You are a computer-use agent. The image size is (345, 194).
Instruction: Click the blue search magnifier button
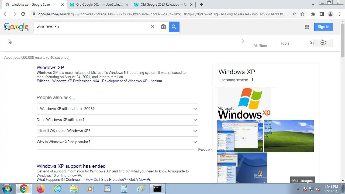pyautogui.click(x=174, y=27)
